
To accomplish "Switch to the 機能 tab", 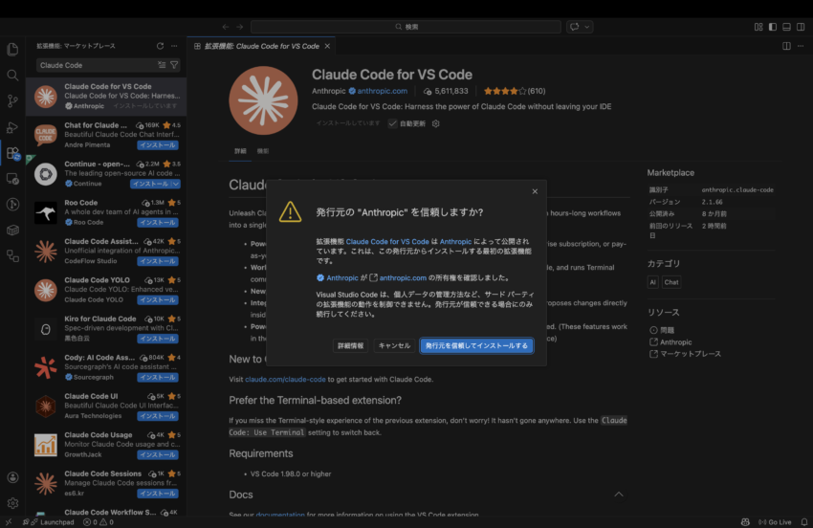I will [263, 151].
